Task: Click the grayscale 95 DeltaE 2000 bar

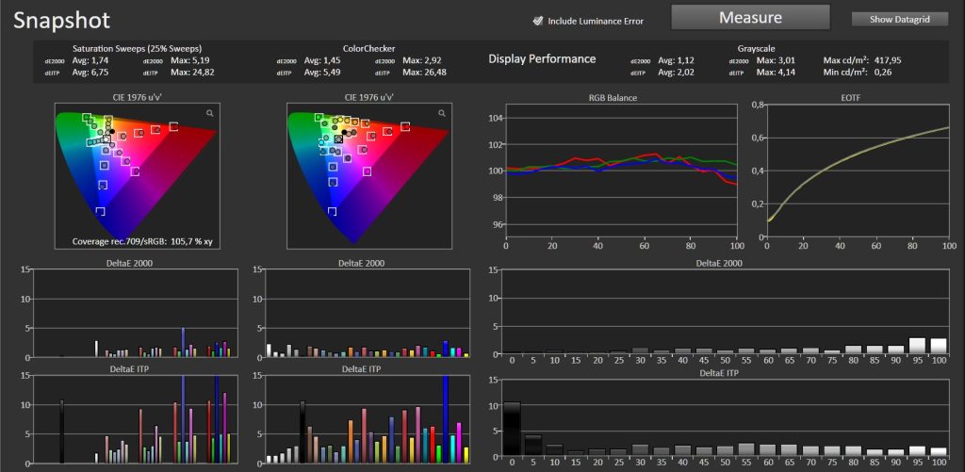Action: click(x=917, y=345)
